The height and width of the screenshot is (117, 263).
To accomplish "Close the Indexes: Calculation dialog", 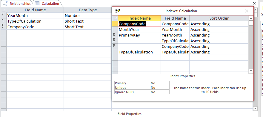I will click(x=246, y=11).
